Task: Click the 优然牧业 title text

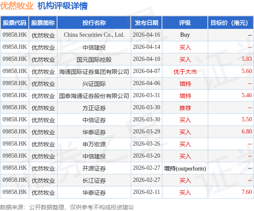Action: tap(17, 6)
